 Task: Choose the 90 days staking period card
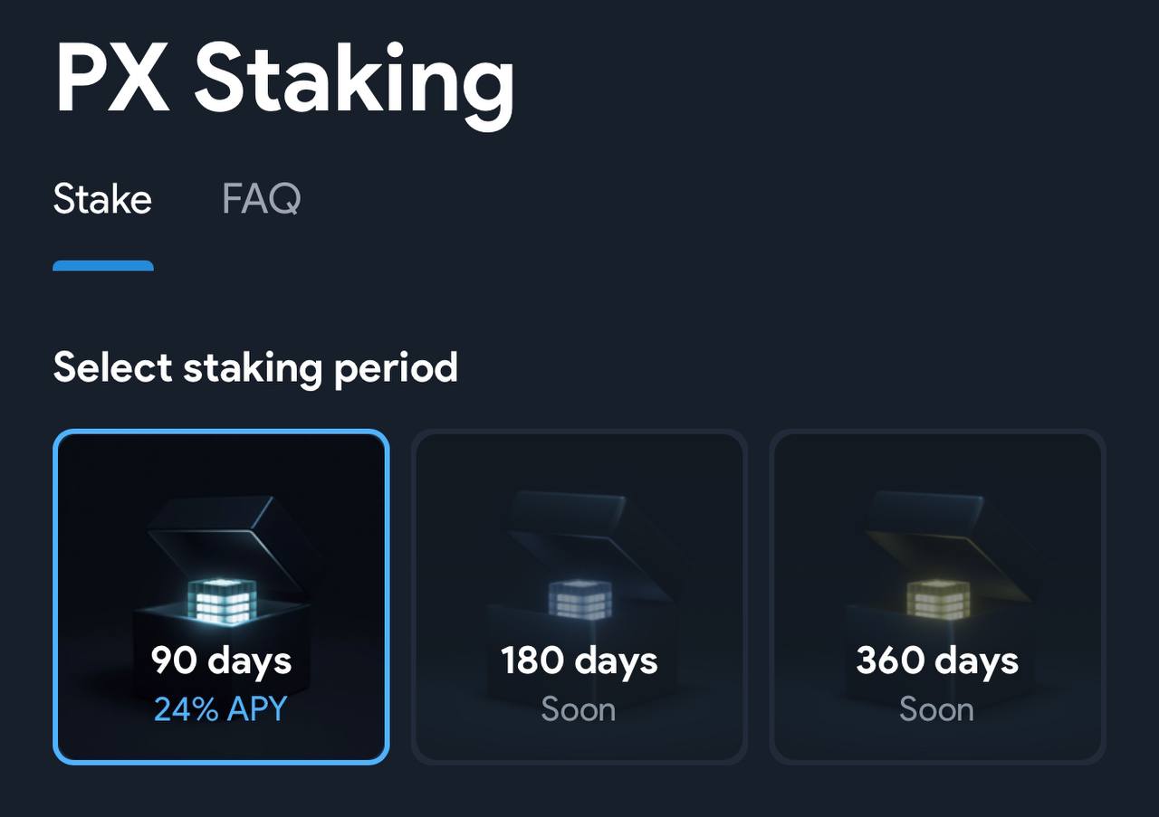pos(221,597)
